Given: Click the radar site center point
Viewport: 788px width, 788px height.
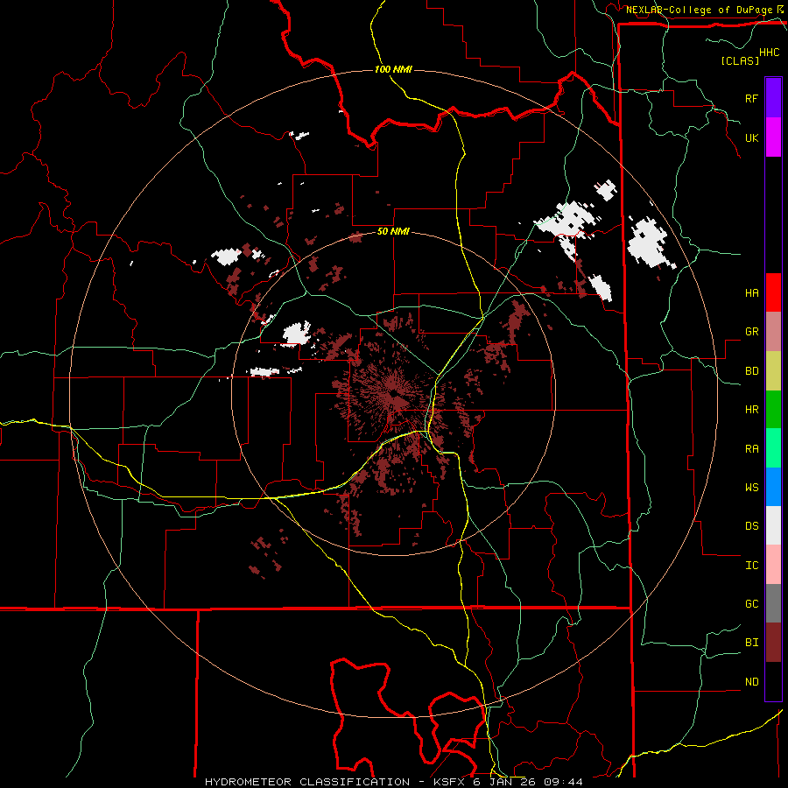Looking at the screenshot, I should [x=393, y=392].
